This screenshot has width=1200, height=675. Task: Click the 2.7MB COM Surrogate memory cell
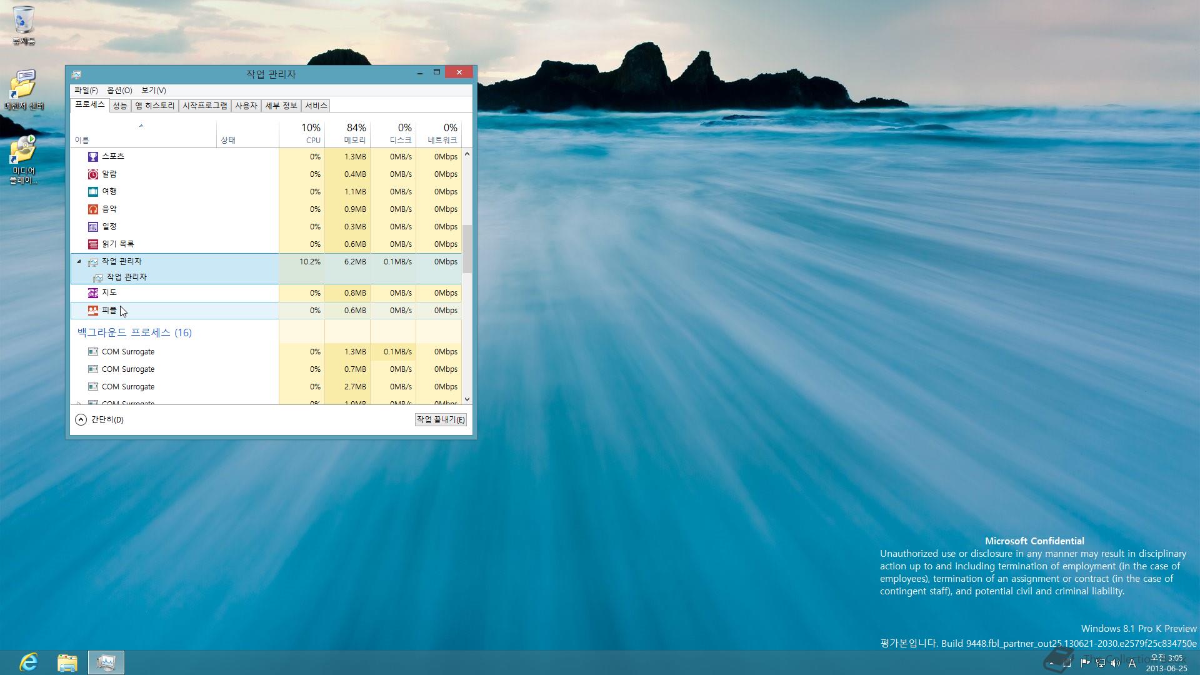pyautogui.click(x=347, y=387)
